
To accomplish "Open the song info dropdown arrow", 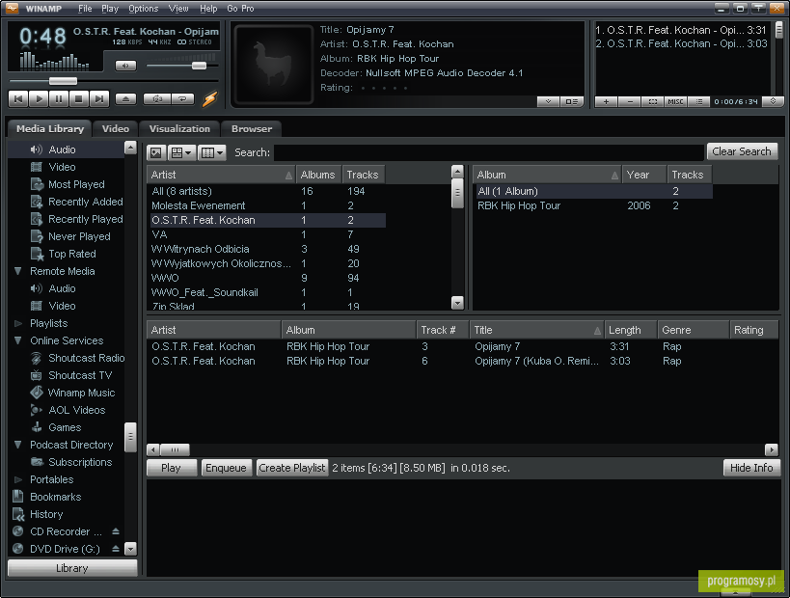I will (x=548, y=102).
